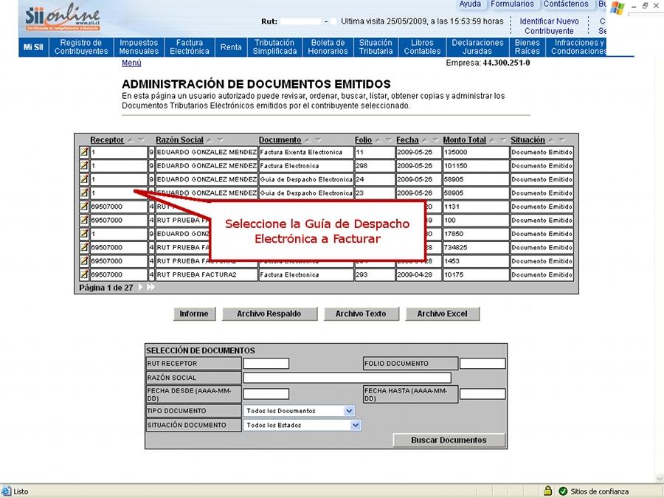The image size is (664, 498).
Task: Click Identificar Nuevo Contribuyente link
Action: pos(549,26)
